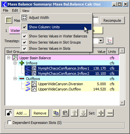Collapse the Inflows group
This screenshot has width=130, height=134.
pos(15,63)
